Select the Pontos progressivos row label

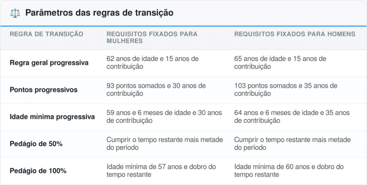pos(43,90)
